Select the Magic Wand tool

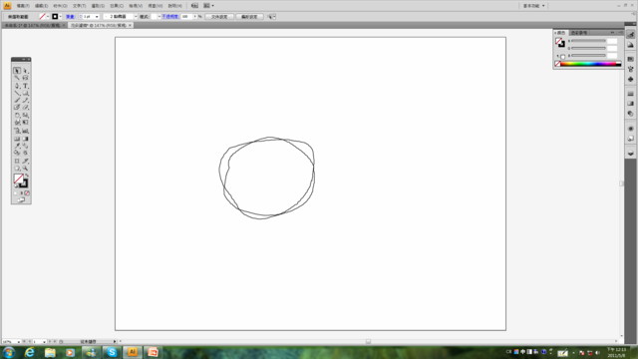coord(17,78)
